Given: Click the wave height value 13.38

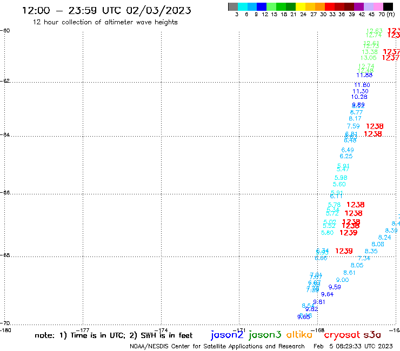Looking at the screenshot, I should click(x=370, y=52).
